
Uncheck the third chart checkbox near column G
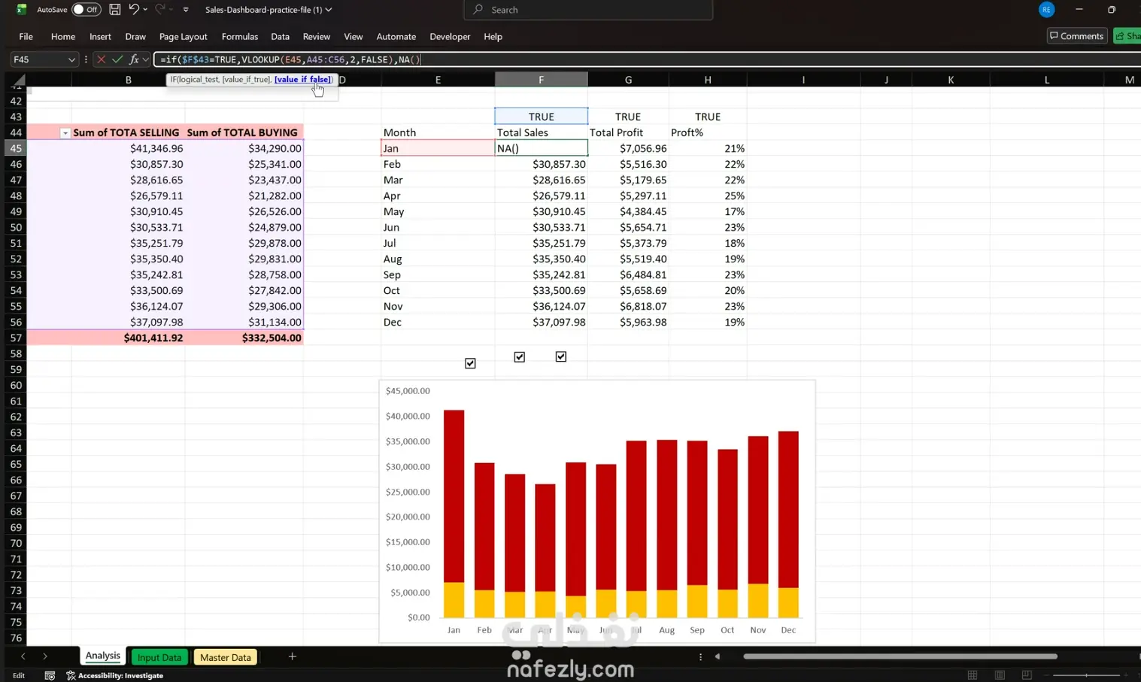click(x=560, y=356)
